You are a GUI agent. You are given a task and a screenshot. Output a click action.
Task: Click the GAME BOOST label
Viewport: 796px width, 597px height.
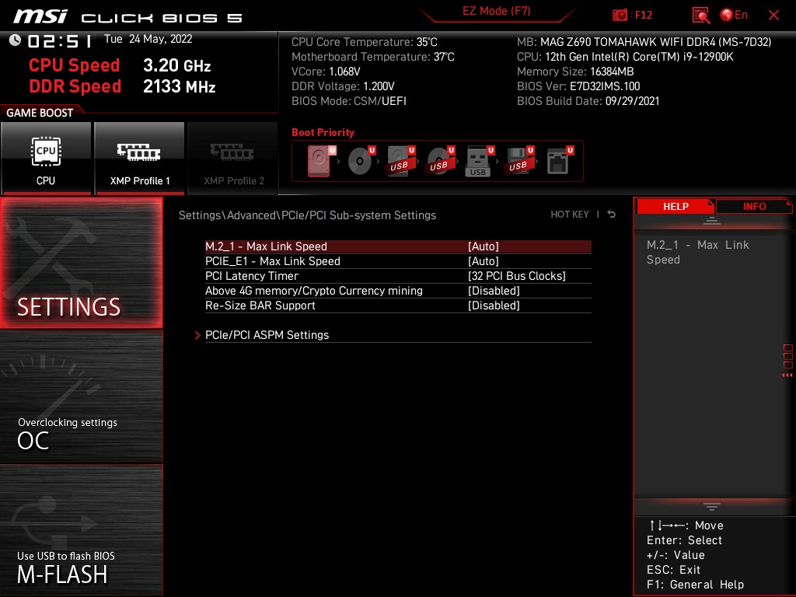(40, 113)
